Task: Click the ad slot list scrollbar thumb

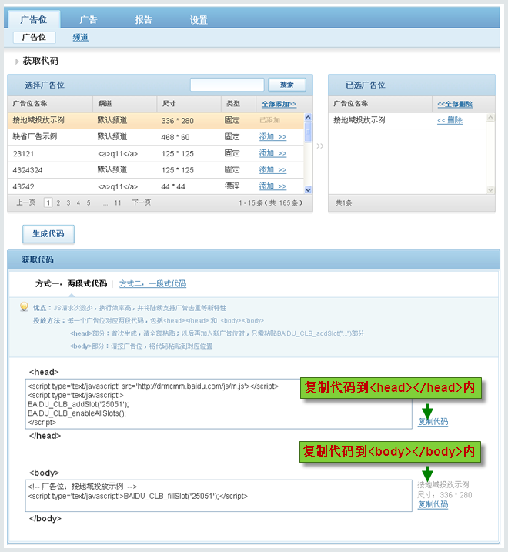Action: click(x=308, y=132)
